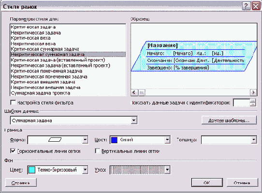
Task: Open the Узор pattern dropdown
Action: point(167,170)
